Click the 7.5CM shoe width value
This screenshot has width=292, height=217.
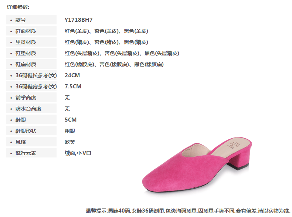[73, 86]
